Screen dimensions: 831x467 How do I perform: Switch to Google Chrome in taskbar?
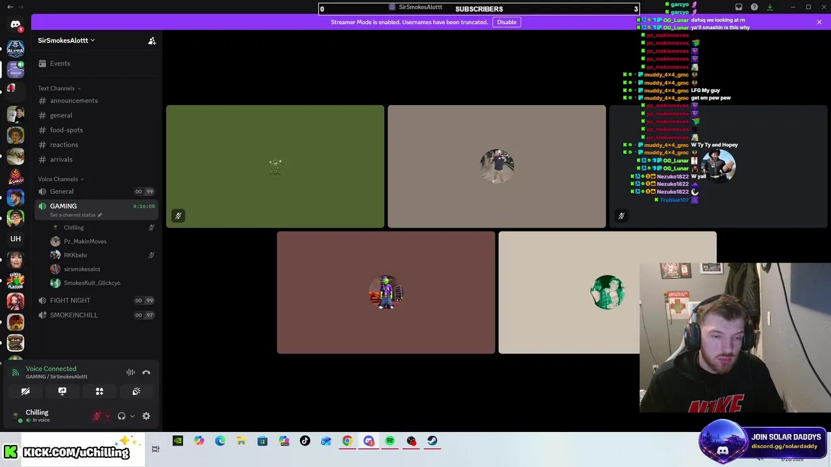point(347,441)
